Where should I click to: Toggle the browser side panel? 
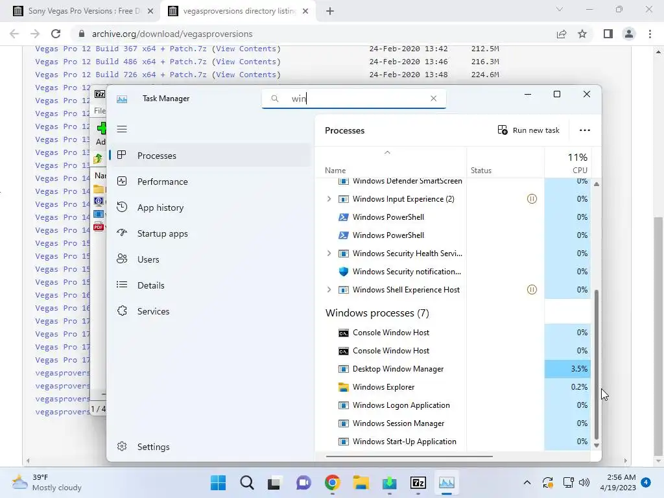click(608, 34)
